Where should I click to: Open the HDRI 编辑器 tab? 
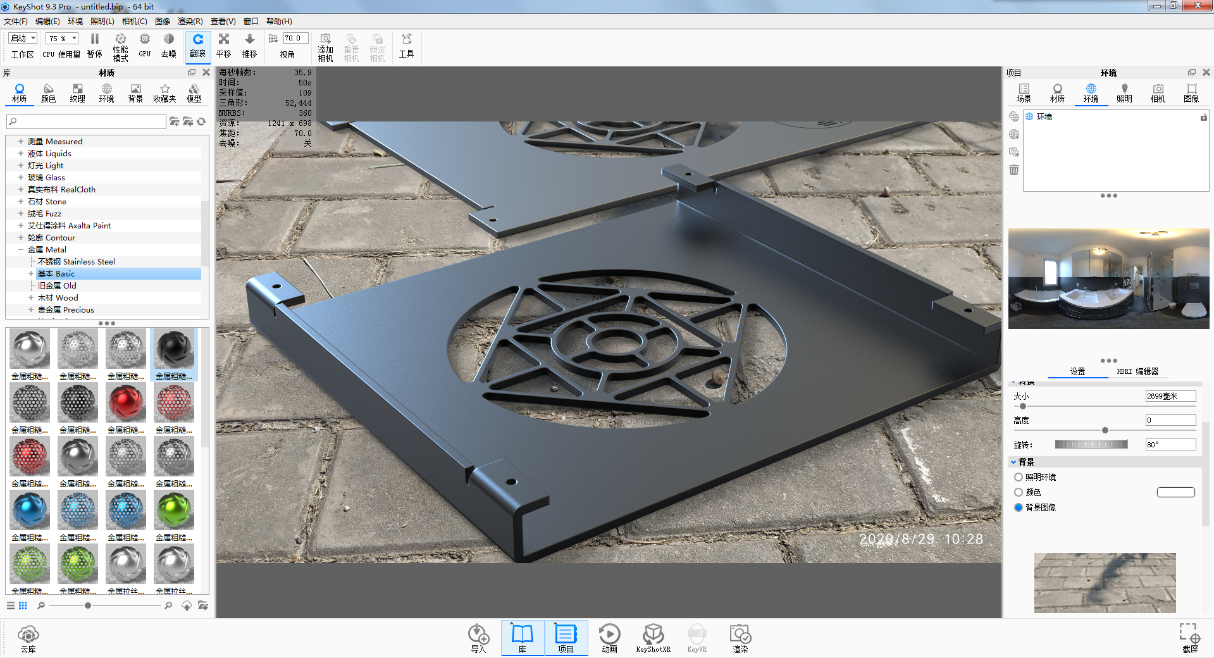click(x=1137, y=371)
